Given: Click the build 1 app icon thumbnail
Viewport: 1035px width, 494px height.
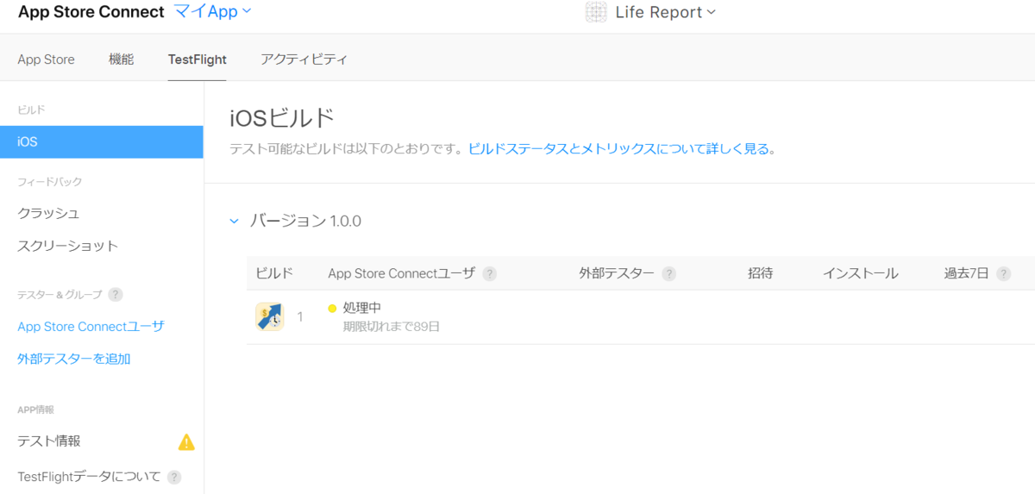Looking at the screenshot, I should tap(270, 316).
